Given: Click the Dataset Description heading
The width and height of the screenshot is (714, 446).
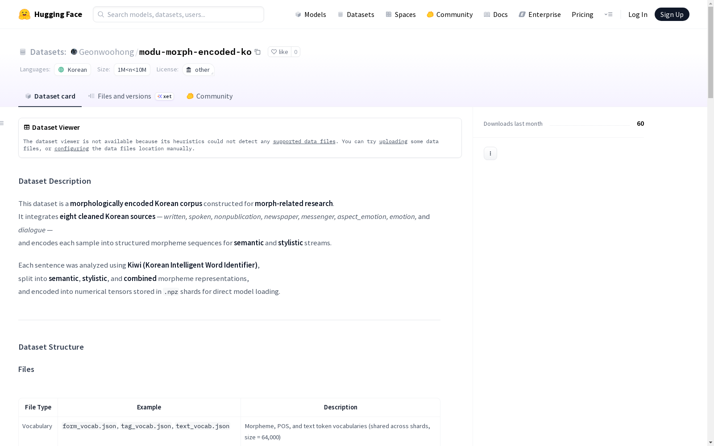Looking at the screenshot, I should click(54, 181).
